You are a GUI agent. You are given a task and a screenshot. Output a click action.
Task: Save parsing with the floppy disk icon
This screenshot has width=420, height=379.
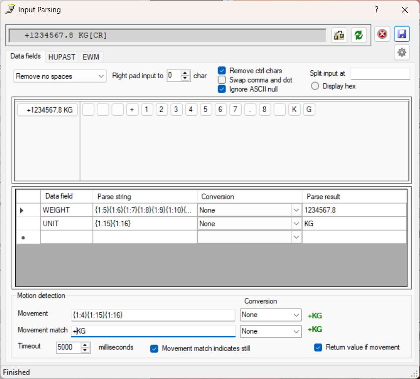click(x=402, y=34)
